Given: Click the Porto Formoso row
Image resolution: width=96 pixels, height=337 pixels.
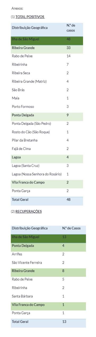Looking at the screenshot, I should tap(47, 107).
